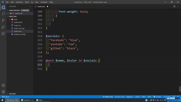This screenshot has height=102, width=181.
Task: Click line number 322 in gutter
Action: click(40, 69)
